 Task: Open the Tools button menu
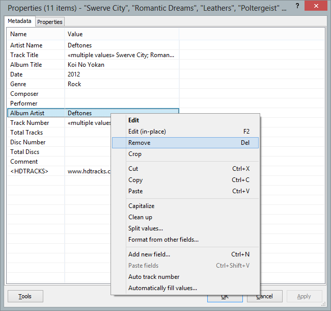click(25, 296)
